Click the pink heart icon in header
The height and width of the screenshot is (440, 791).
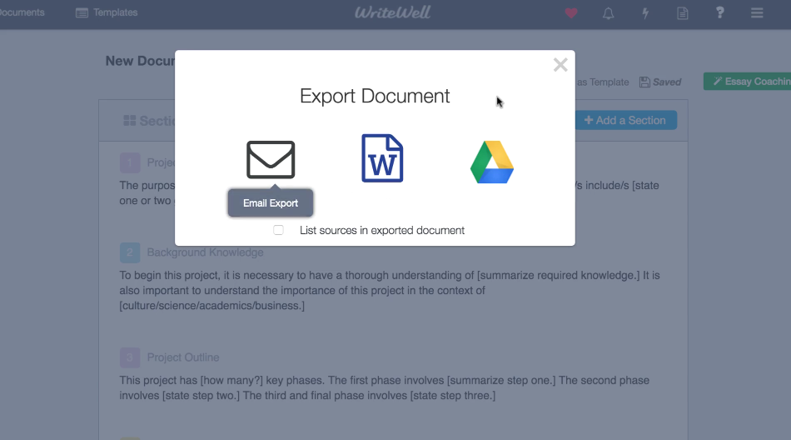pyautogui.click(x=571, y=13)
